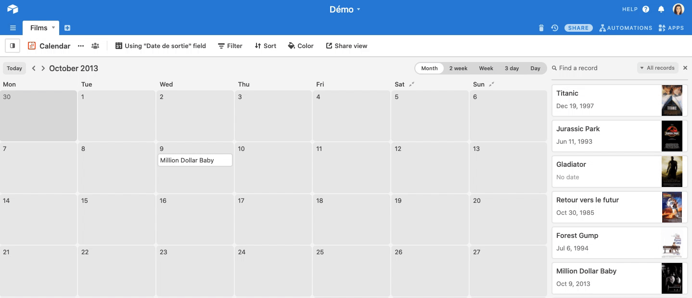Switch calendar to 3 day mode
Viewport: 692px width, 298px height.
click(512, 68)
